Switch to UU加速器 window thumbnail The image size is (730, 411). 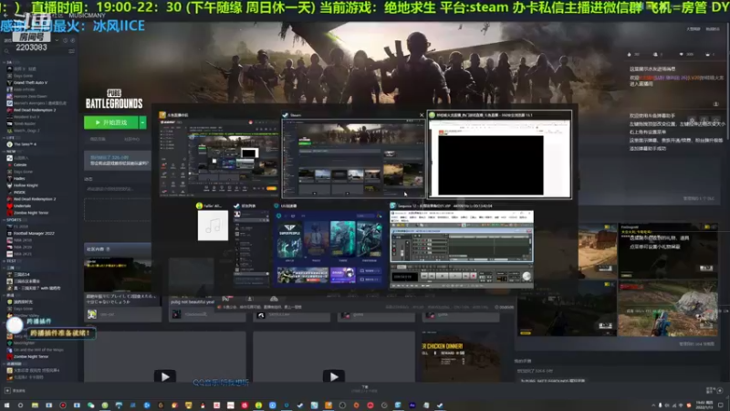point(329,247)
